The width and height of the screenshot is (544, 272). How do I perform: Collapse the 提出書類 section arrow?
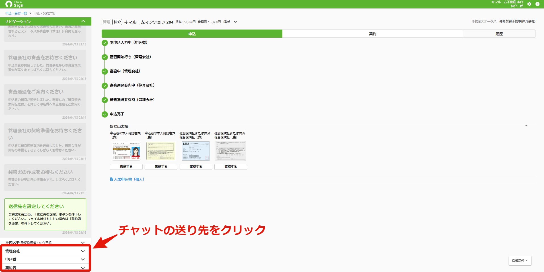526,125
